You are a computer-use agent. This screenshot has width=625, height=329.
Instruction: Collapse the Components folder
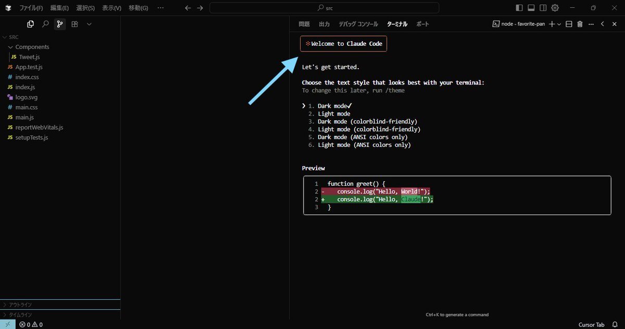(x=60, y=47)
